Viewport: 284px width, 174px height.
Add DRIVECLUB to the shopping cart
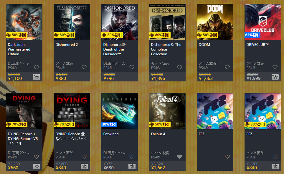(275, 77)
